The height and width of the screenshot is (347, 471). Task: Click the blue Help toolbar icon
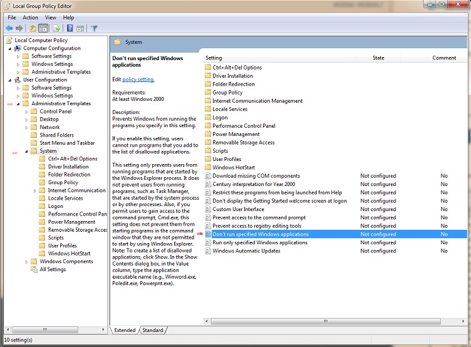tap(70, 28)
